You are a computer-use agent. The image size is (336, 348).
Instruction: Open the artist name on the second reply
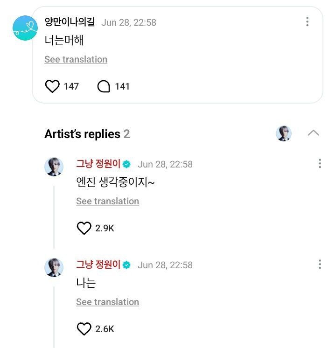[x=98, y=264]
